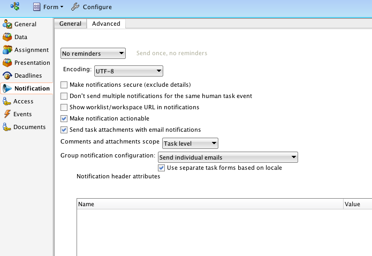The width and height of the screenshot is (372, 256).
Task: Click the Configure wrench icon
Action: coord(75,7)
